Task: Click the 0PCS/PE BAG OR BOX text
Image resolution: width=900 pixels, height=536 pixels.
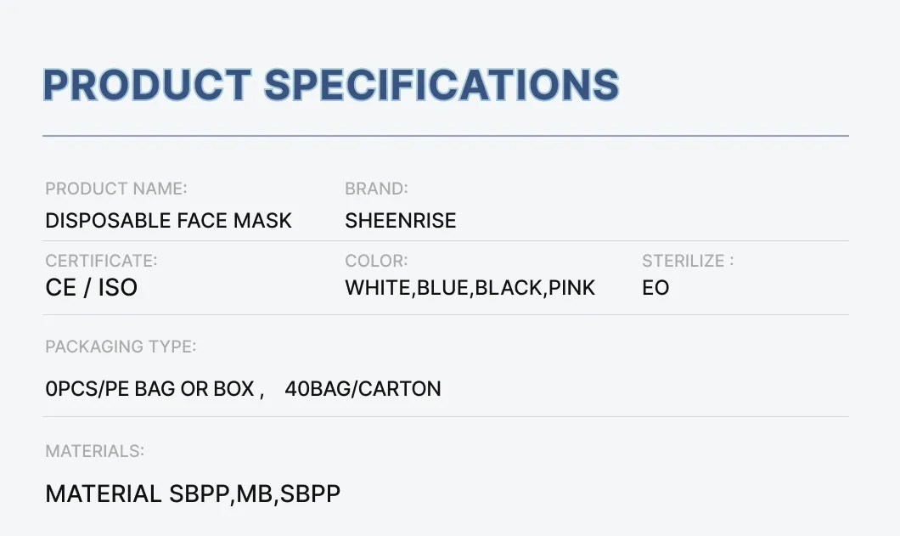Action: point(149,389)
